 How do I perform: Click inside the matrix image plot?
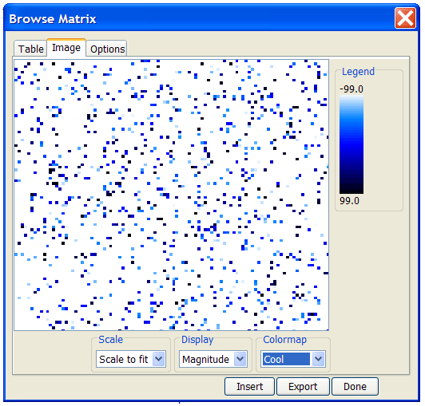[x=171, y=195]
